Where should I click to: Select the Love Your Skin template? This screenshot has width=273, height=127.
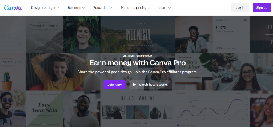tap(44, 109)
